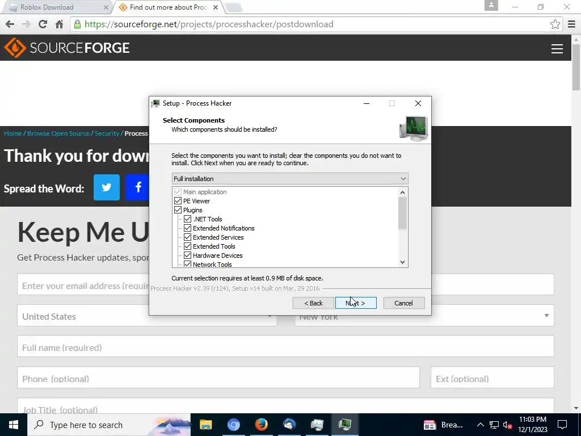Open the system monitor taskbar icon
The image size is (581, 436).
[x=317, y=425]
